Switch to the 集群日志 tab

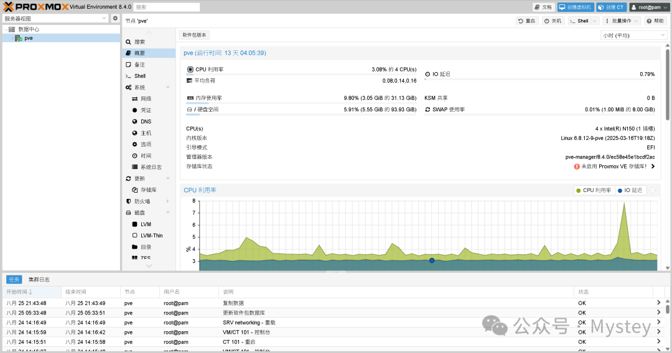(39, 280)
